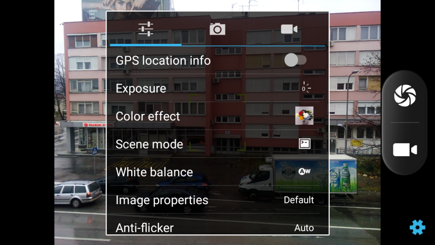
Task: Switch to the video settings tab
Action: point(289,29)
